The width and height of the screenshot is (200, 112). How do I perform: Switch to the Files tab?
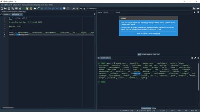[x=158, y=54]
